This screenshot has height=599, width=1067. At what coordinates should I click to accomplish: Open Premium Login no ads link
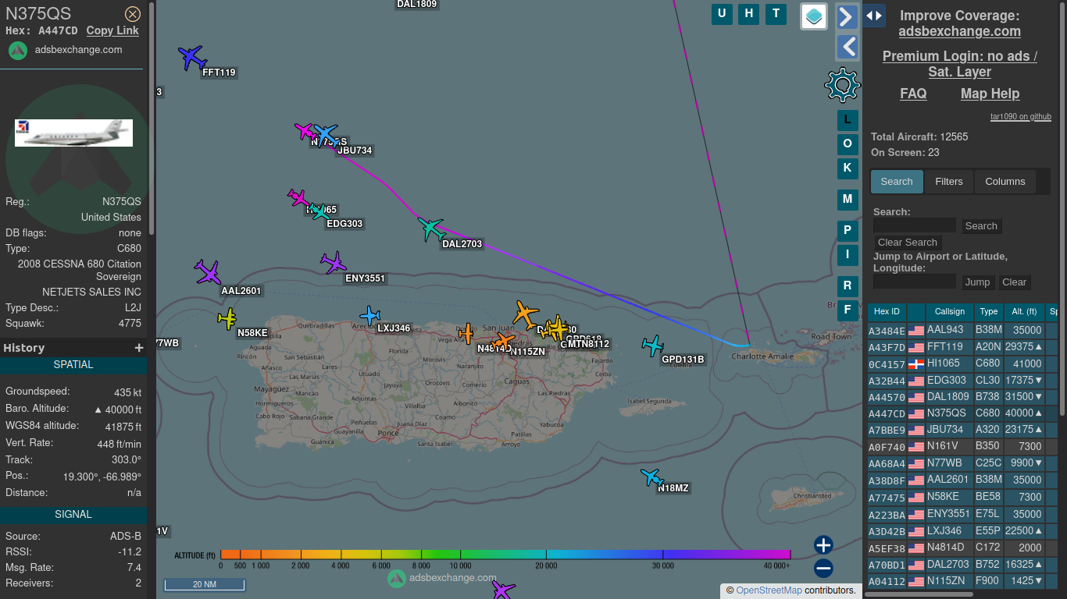tap(959, 64)
